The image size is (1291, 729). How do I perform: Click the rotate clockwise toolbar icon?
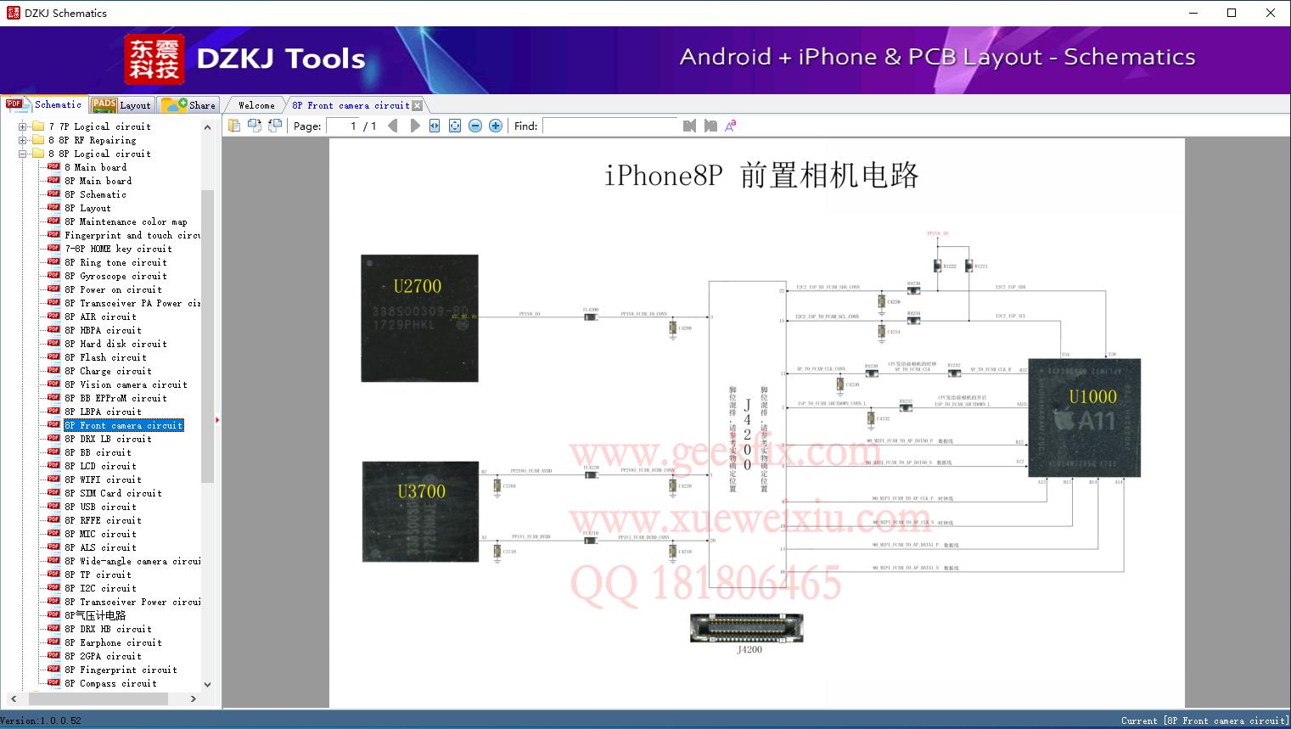click(274, 126)
